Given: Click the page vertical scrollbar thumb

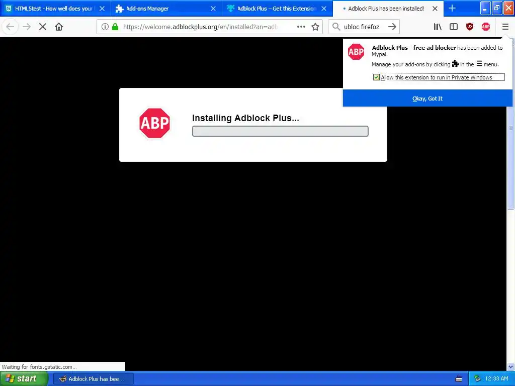Looking at the screenshot, I should click(x=511, y=126).
